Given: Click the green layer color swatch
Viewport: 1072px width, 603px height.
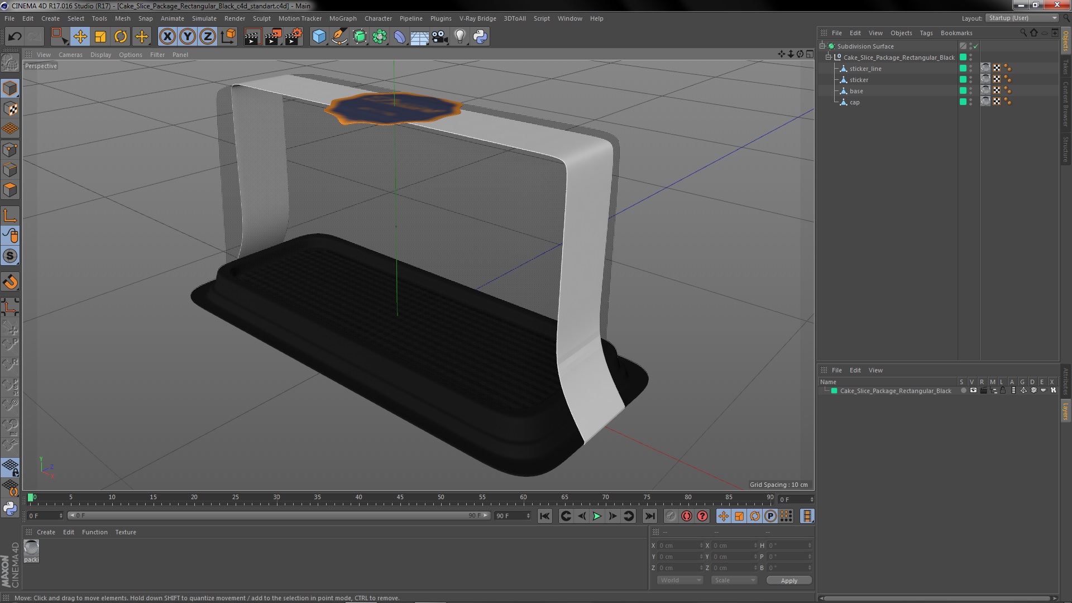Looking at the screenshot, I should (834, 391).
